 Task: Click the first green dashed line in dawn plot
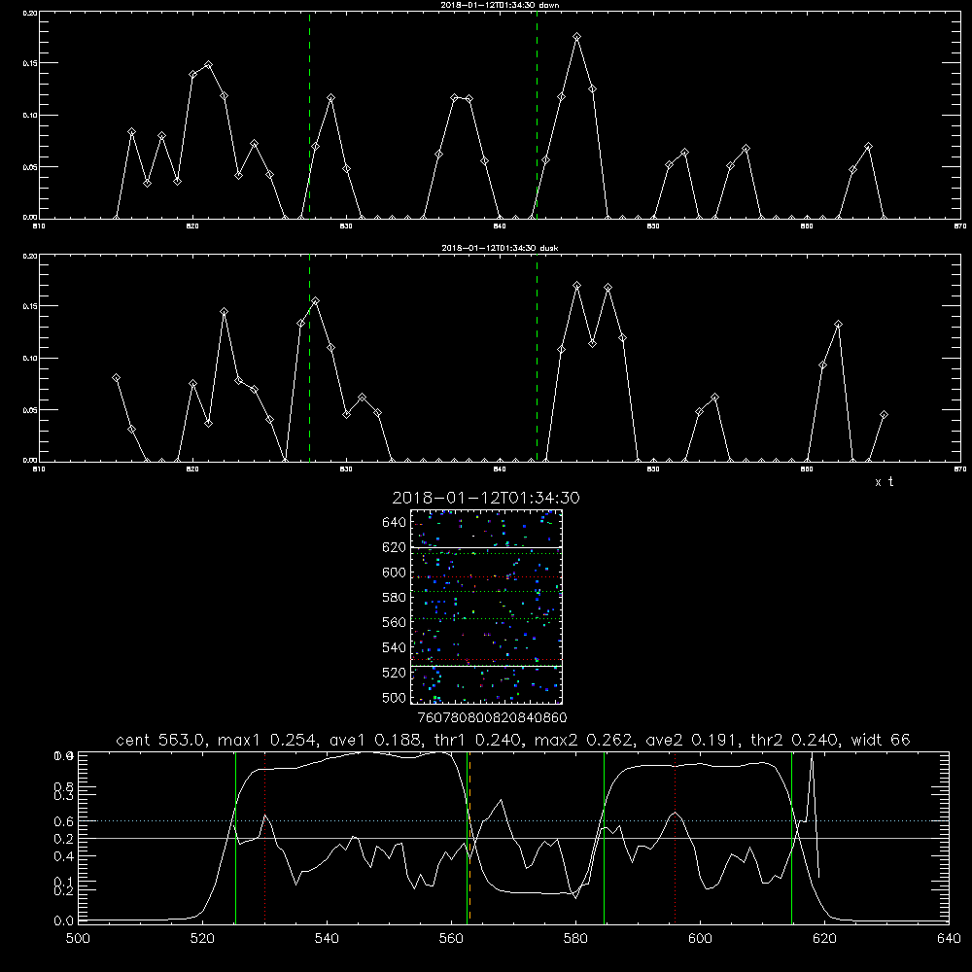[x=309, y=115]
